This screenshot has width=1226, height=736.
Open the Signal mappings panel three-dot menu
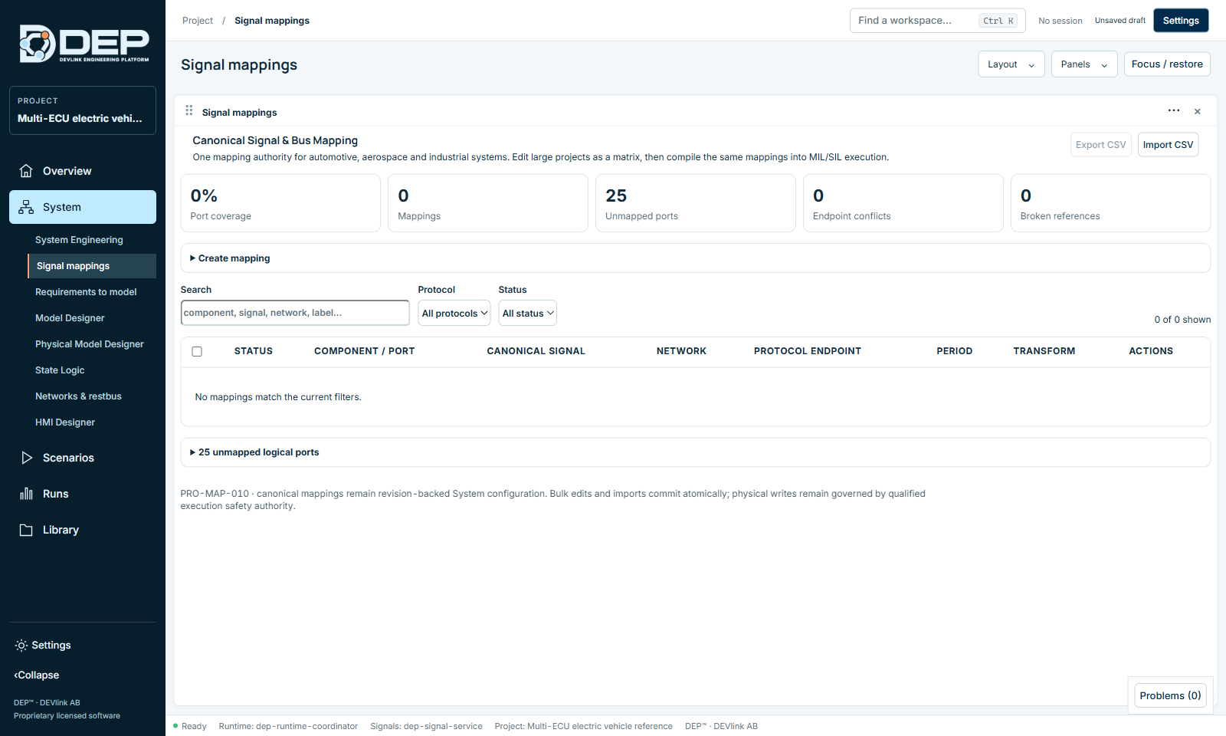click(1174, 111)
